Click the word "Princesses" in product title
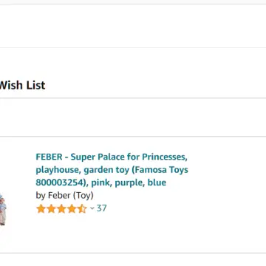This screenshot has width=266, height=266. [165, 157]
